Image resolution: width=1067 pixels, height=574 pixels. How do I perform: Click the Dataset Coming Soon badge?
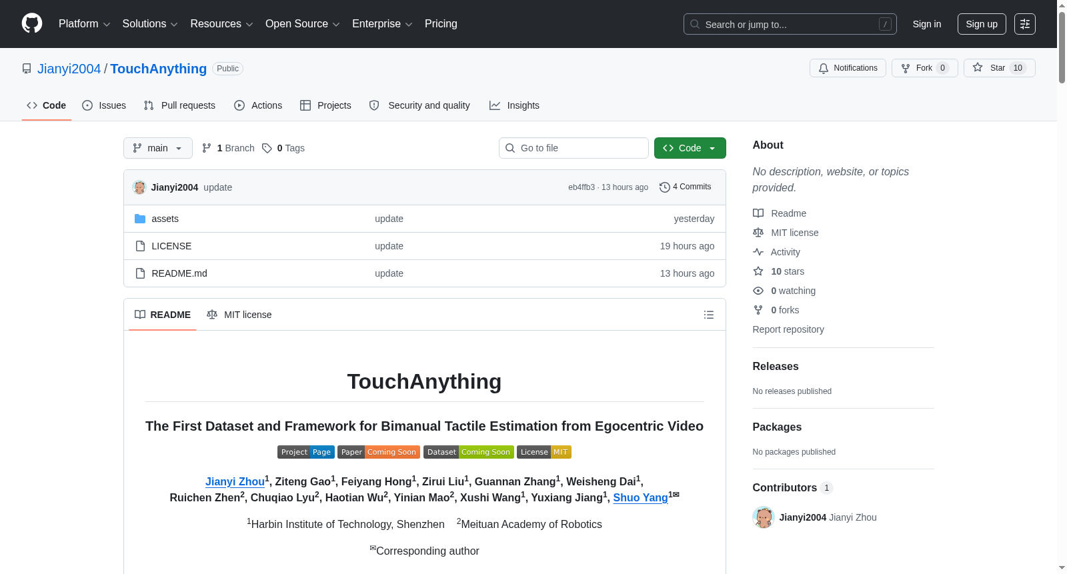click(x=469, y=452)
